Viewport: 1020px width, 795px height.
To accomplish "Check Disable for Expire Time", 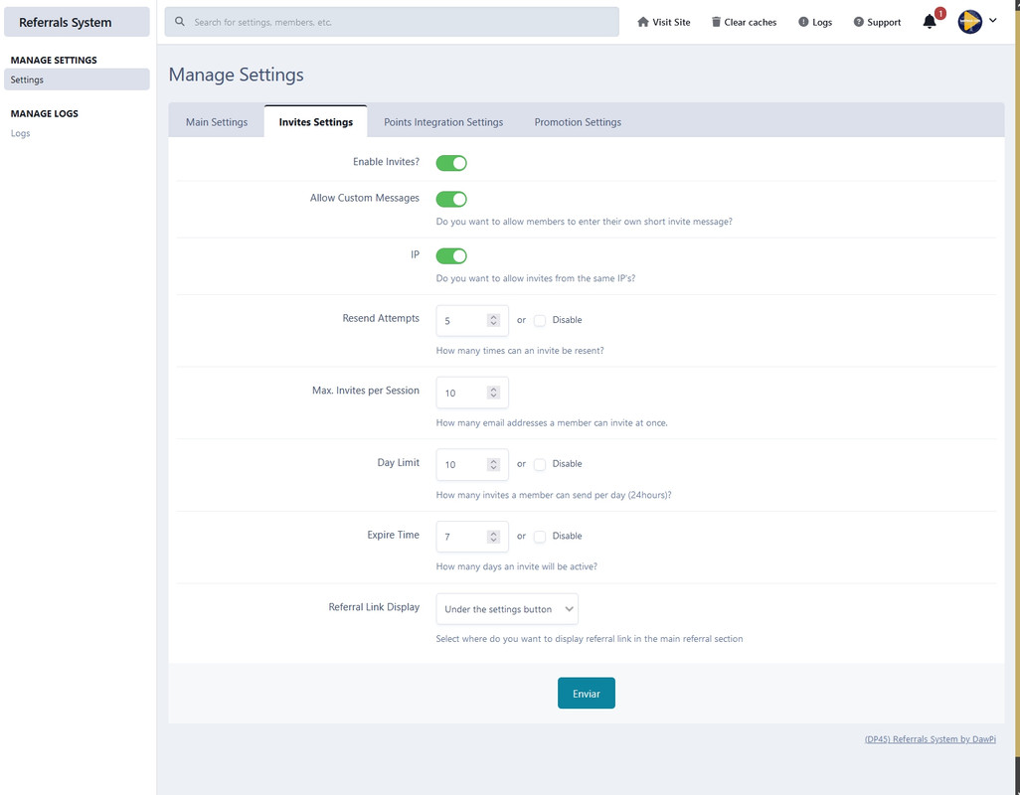I will [x=539, y=537].
